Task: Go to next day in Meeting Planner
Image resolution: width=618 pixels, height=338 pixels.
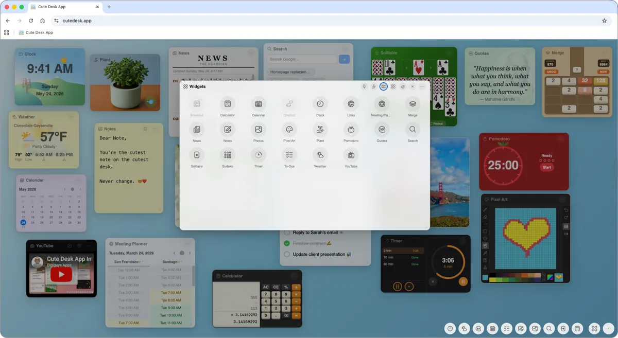Action: pos(190,253)
